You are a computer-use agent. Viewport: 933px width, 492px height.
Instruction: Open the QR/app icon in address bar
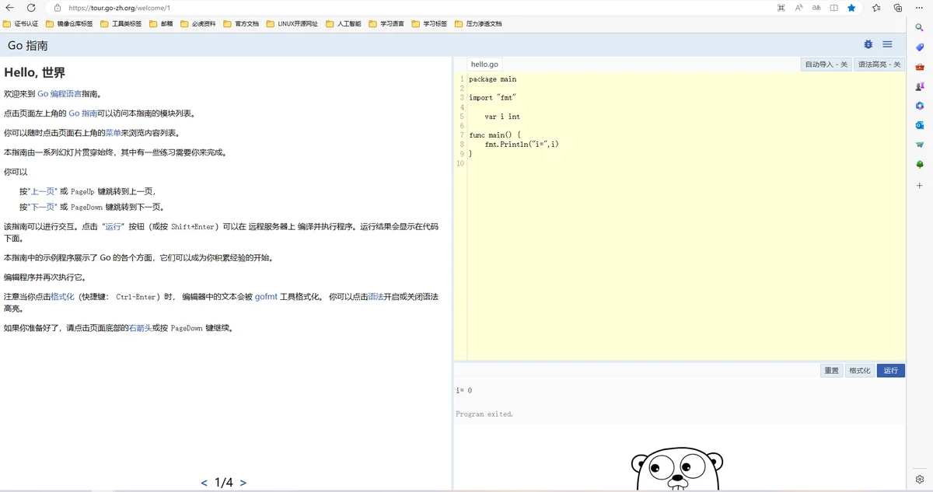(781, 8)
